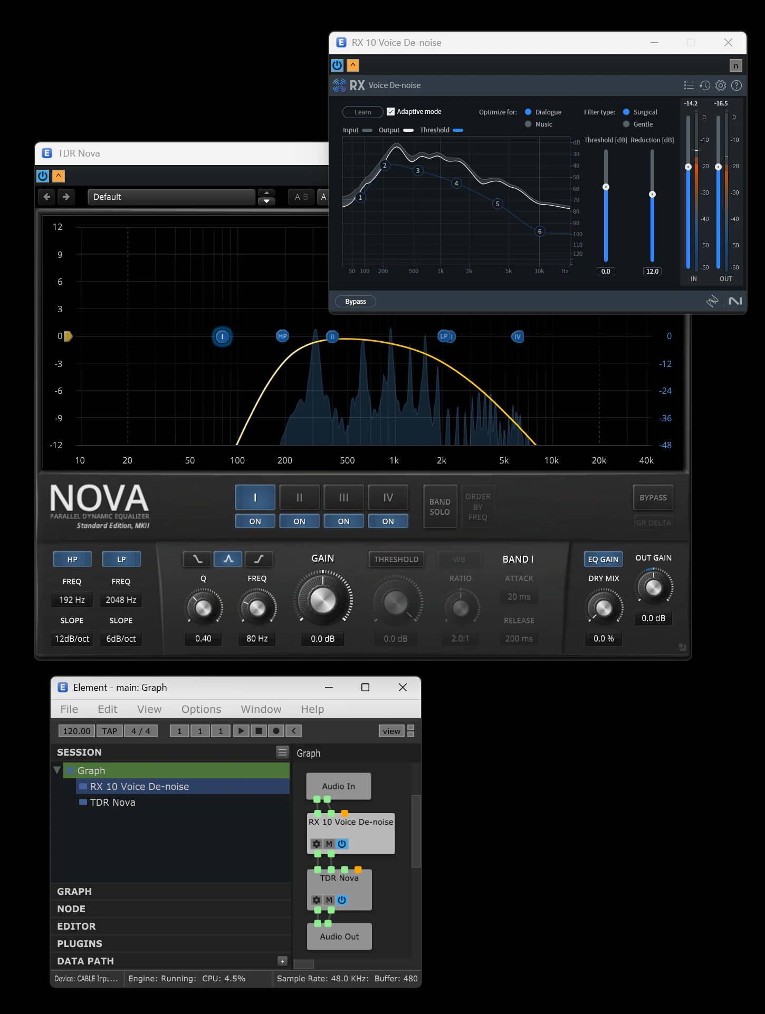
Task: Toggle RX 10 Voice De-noise plugin power icon
Action: coord(337,65)
